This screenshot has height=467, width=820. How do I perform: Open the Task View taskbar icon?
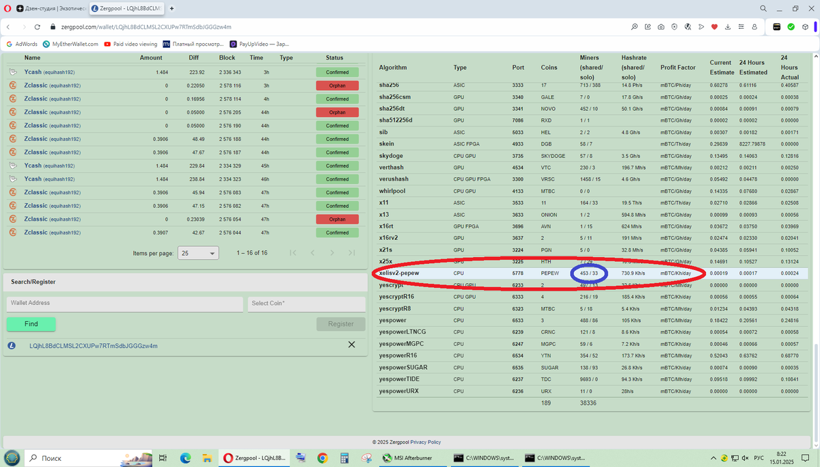click(163, 457)
